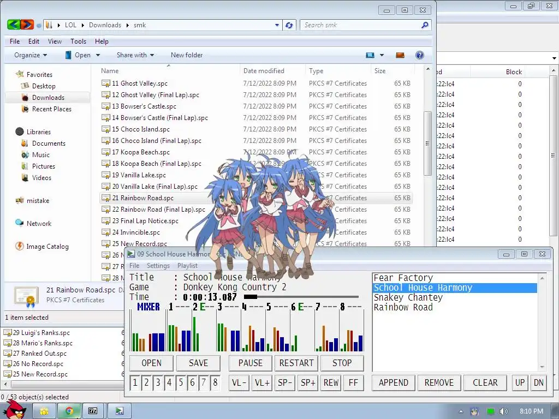Click the song time seek bar
The height and width of the screenshot is (419, 559).
301,296
